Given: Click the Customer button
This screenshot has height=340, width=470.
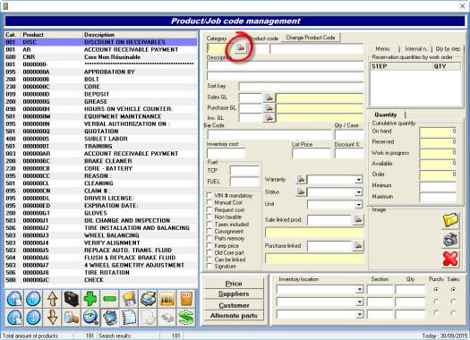Looking at the screenshot, I should (234, 305).
